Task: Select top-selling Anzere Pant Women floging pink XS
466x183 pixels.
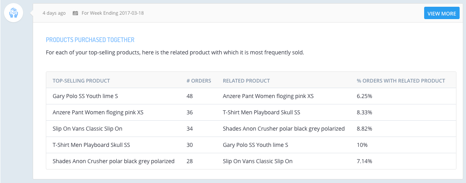Action: (98, 112)
